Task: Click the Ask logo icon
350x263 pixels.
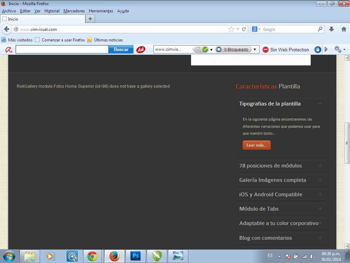Action: (140, 50)
